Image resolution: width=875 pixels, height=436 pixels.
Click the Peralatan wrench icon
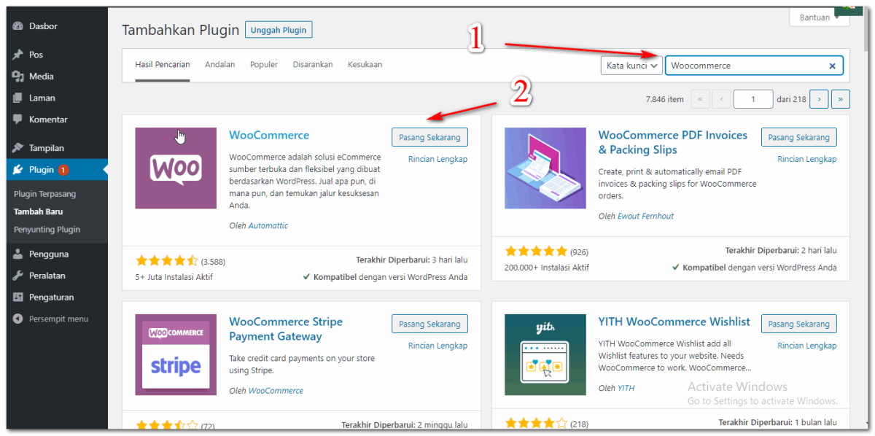(x=18, y=276)
